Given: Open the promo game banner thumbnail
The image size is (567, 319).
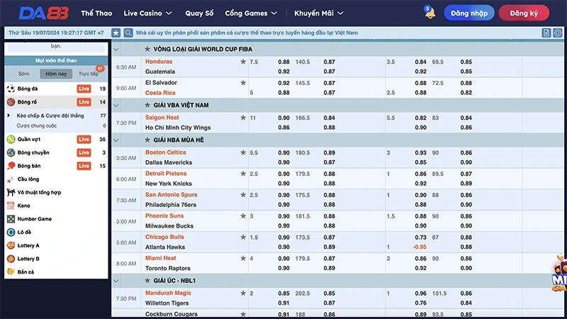Looking at the screenshot, I should click(x=559, y=273).
